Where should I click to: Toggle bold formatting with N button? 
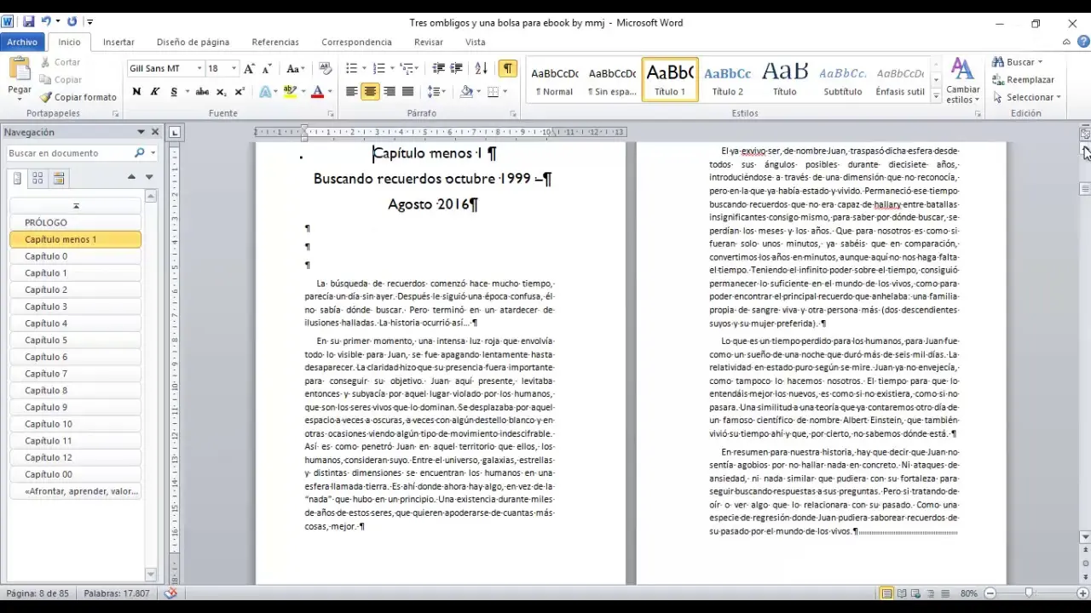click(136, 92)
